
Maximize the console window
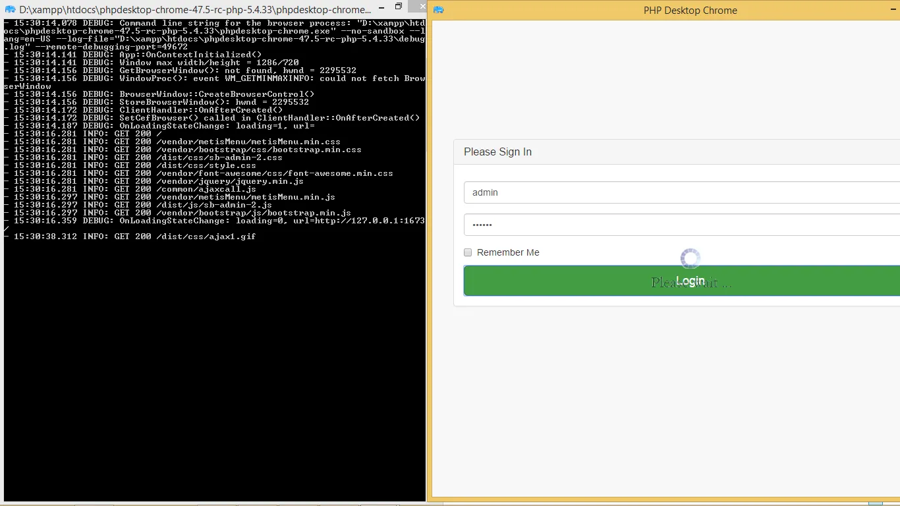click(x=399, y=7)
